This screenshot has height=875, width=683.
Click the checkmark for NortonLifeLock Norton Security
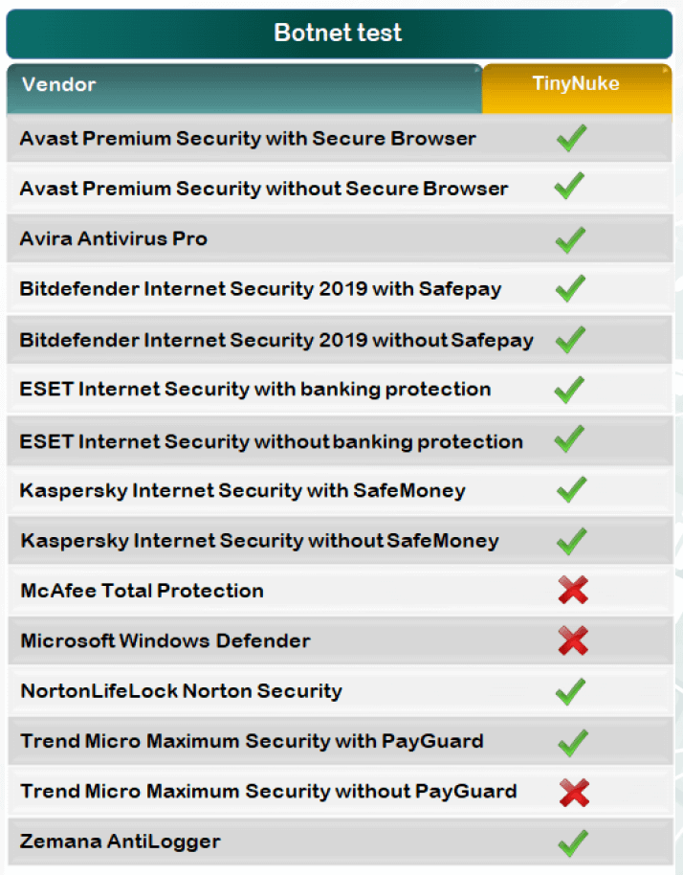571,690
